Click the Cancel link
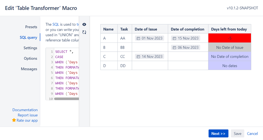Screen dimensions: 263x140 252,133
